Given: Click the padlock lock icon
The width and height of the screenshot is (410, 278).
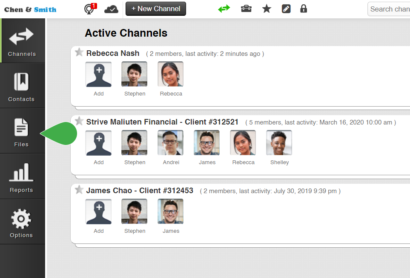Looking at the screenshot, I should point(304,9).
